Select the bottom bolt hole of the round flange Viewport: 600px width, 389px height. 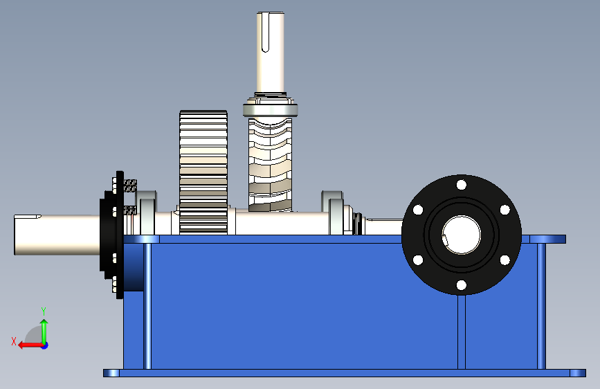tap(462, 285)
